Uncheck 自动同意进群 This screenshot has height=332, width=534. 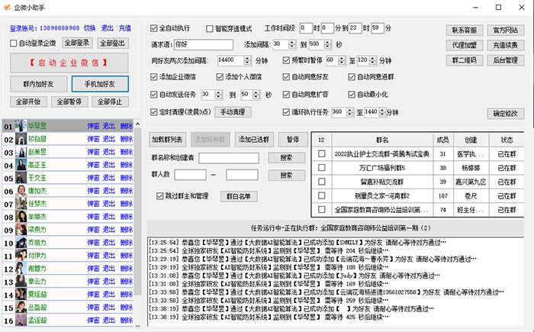352,77
